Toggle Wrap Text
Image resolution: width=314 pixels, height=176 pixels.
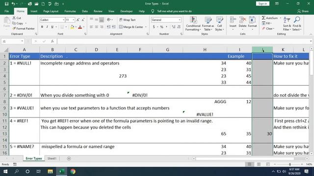tap(128, 20)
